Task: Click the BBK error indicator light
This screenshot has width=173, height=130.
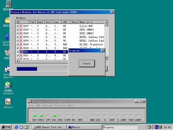Action: click(x=93, y=116)
